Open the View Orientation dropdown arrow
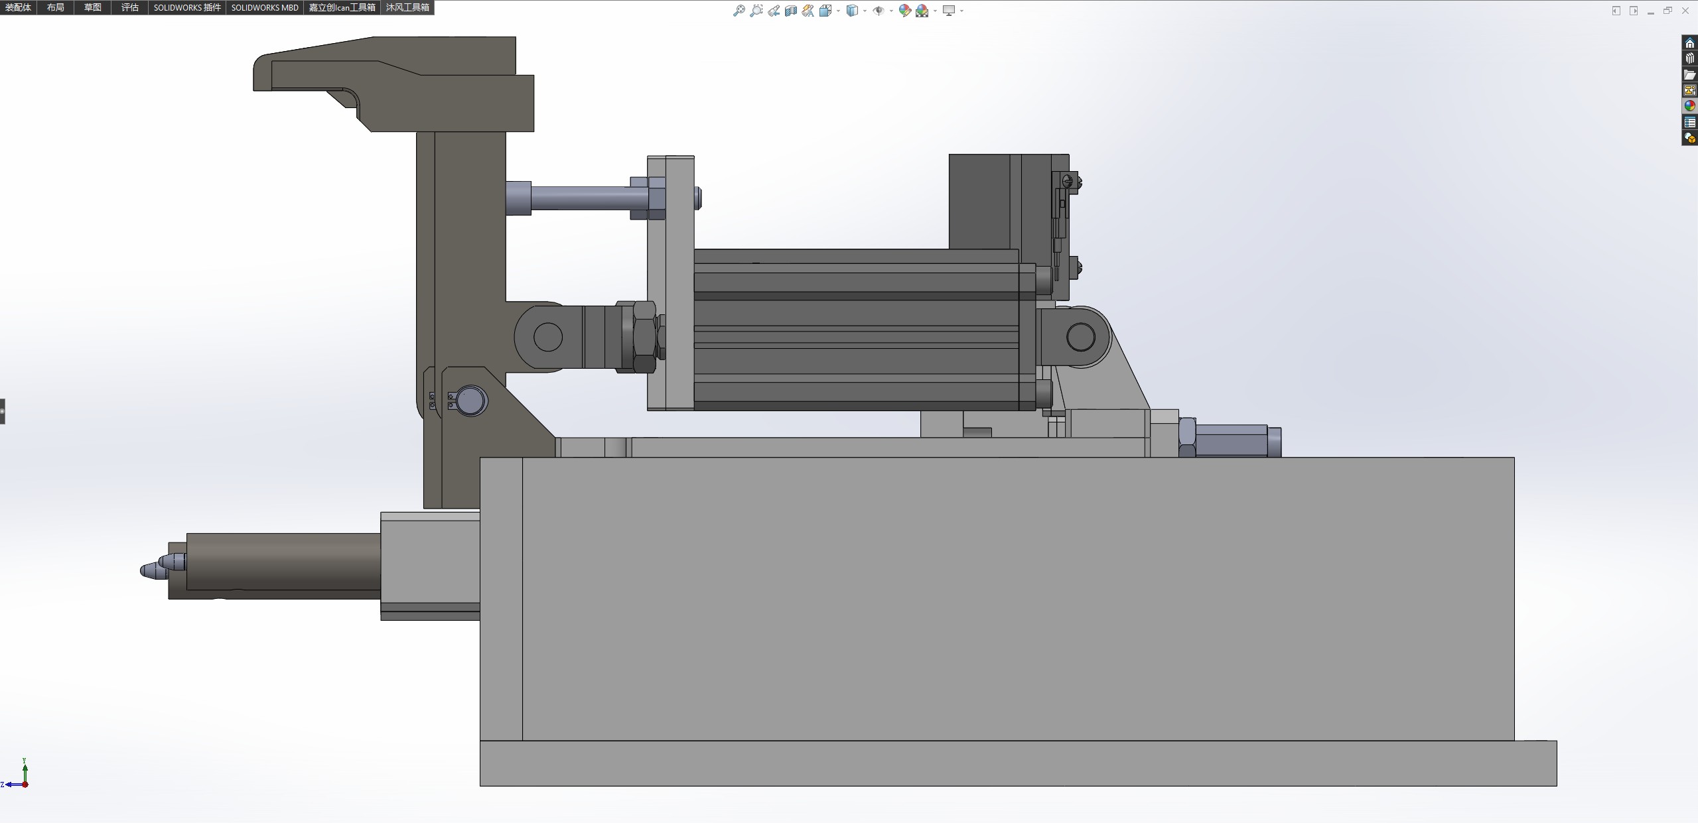The width and height of the screenshot is (1698, 823). click(x=838, y=11)
